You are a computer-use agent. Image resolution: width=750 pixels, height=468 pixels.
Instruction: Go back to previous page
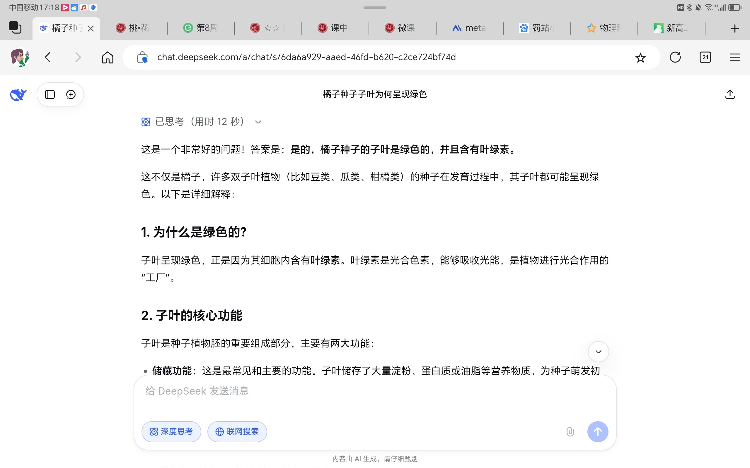coord(48,57)
